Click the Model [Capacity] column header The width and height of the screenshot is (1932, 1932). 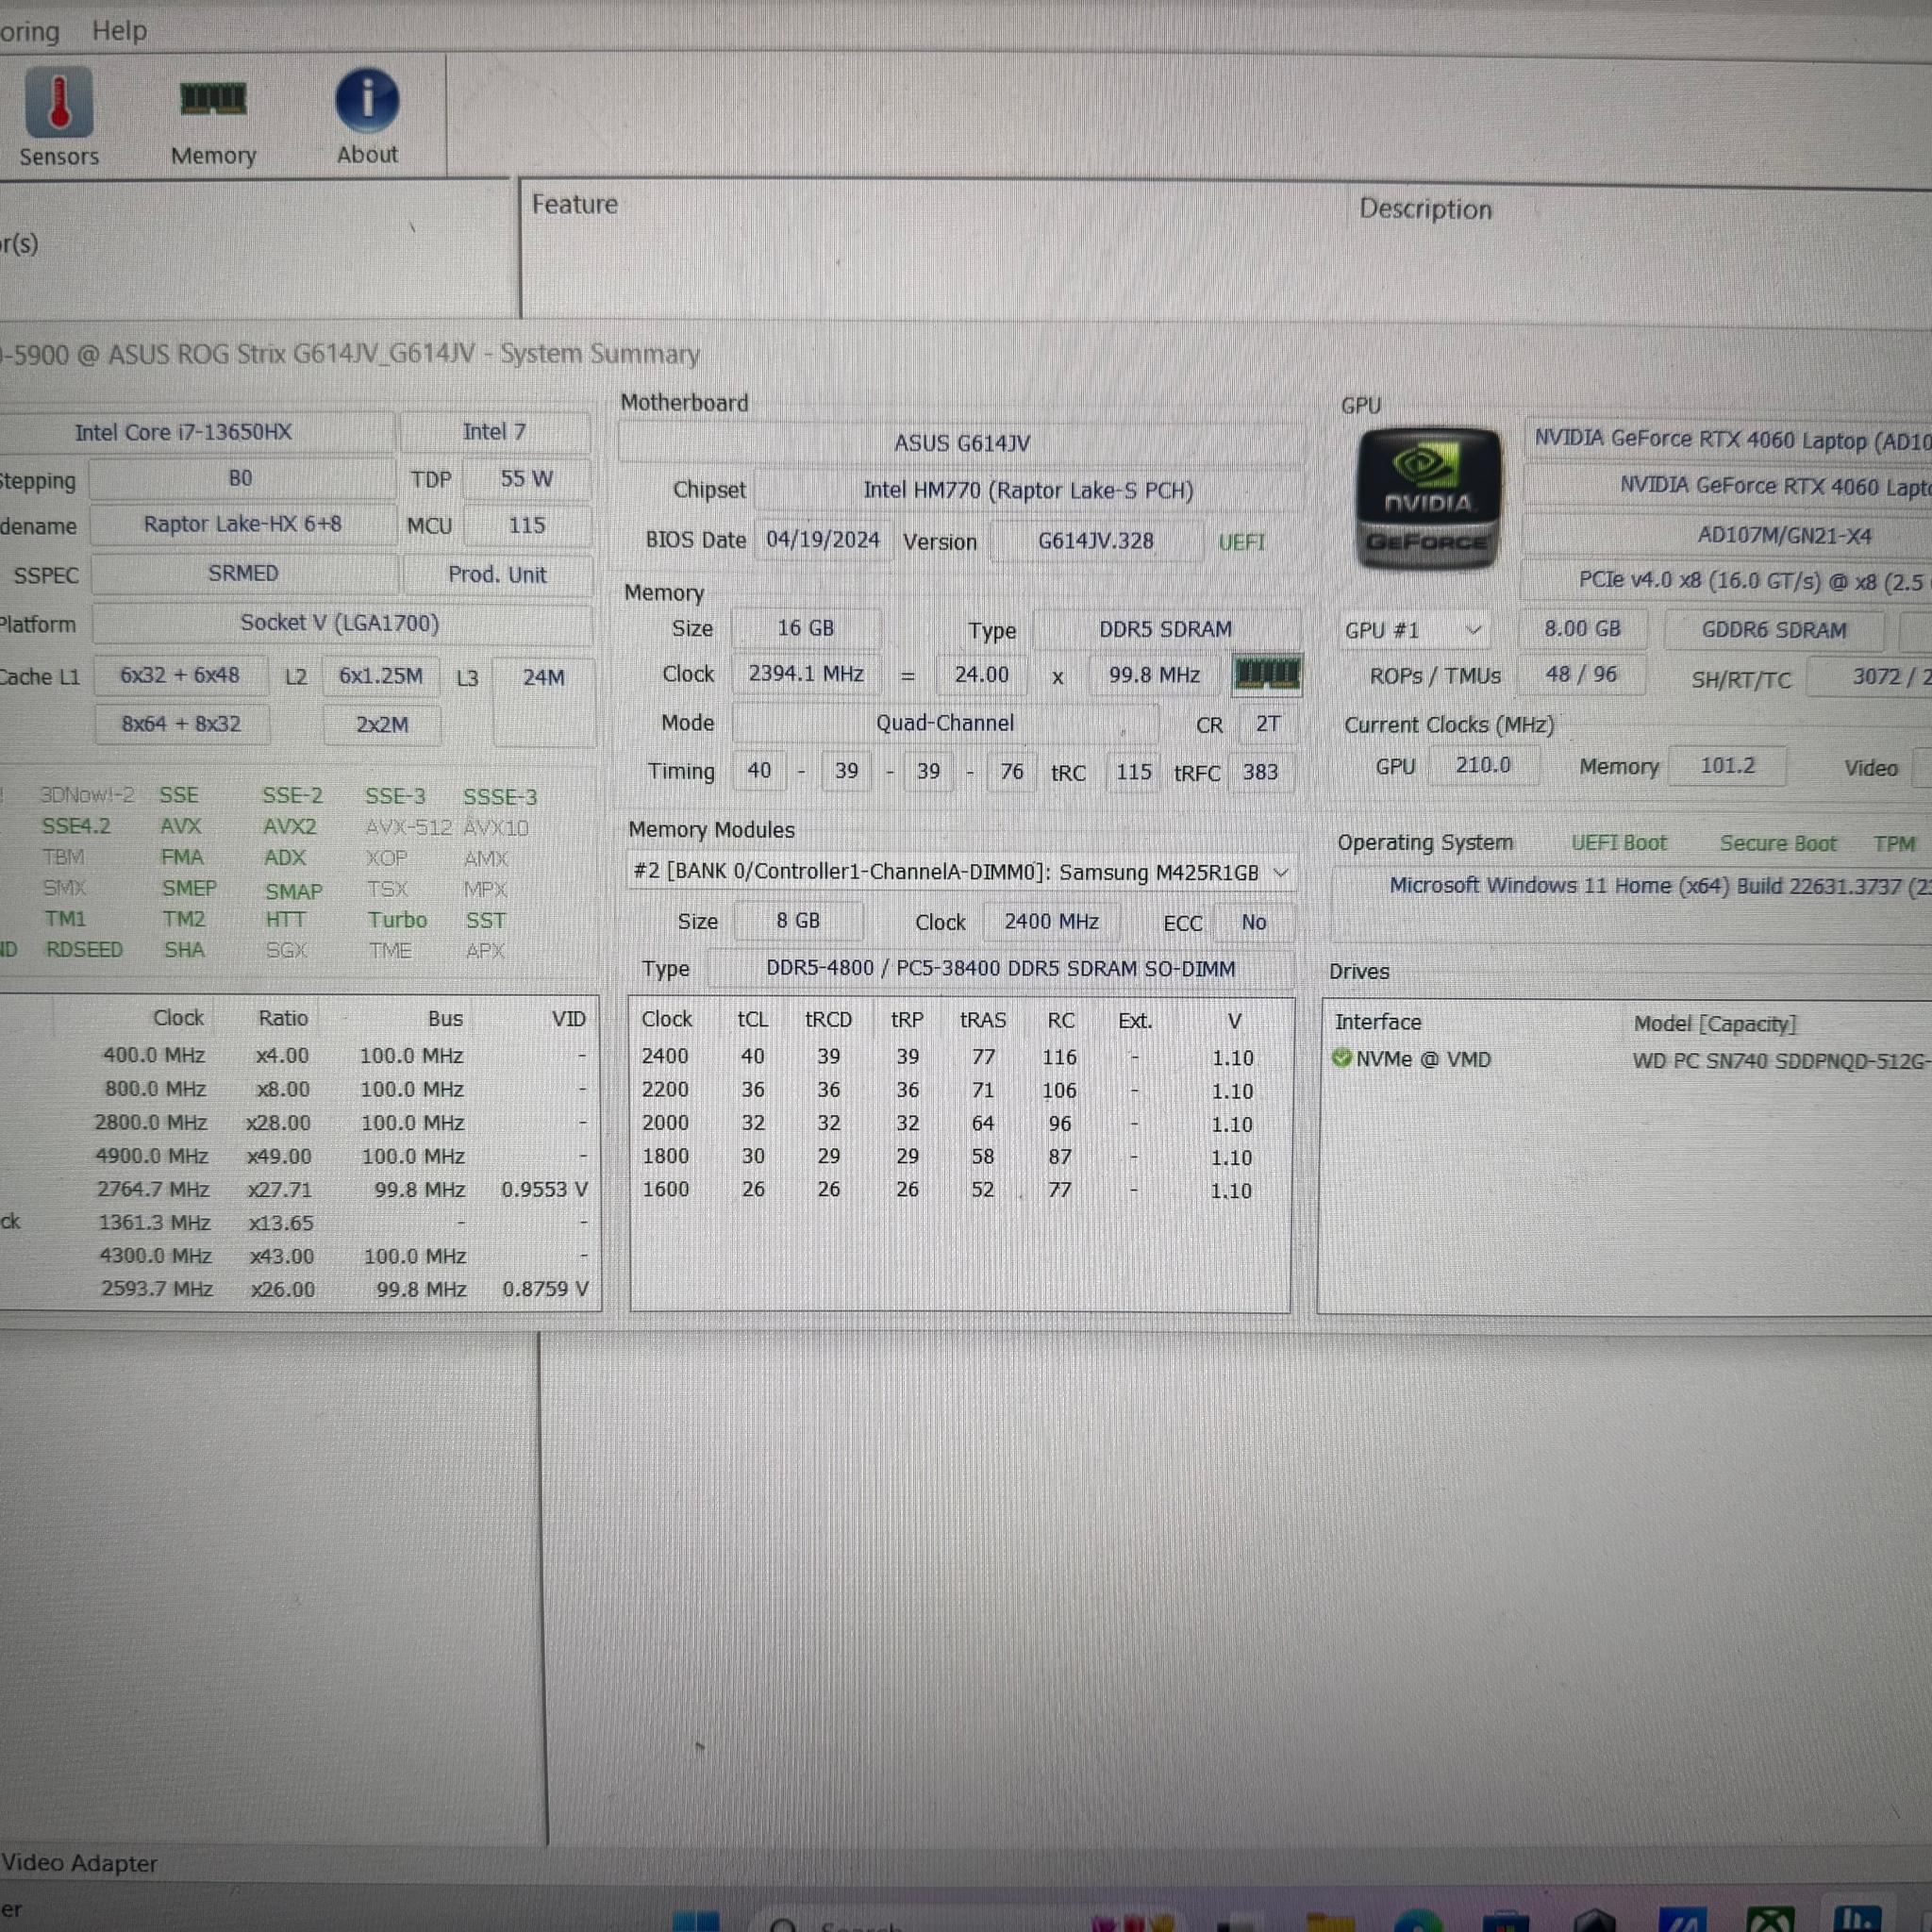[1715, 1024]
